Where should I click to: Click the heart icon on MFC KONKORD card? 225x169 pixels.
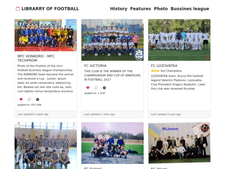pos(21,99)
